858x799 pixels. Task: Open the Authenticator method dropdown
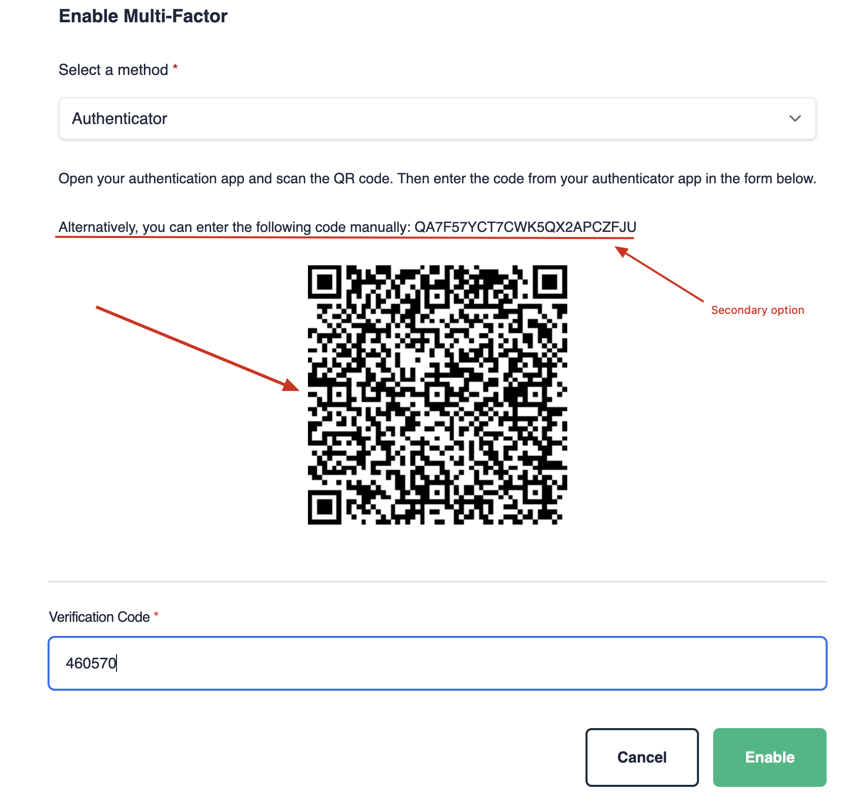coord(437,118)
